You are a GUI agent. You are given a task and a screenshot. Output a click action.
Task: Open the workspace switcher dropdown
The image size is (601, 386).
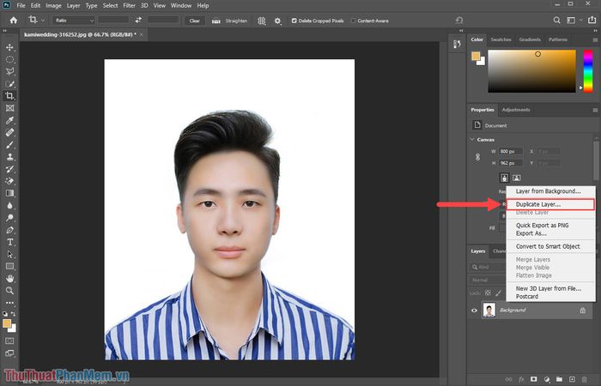[x=573, y=21]
